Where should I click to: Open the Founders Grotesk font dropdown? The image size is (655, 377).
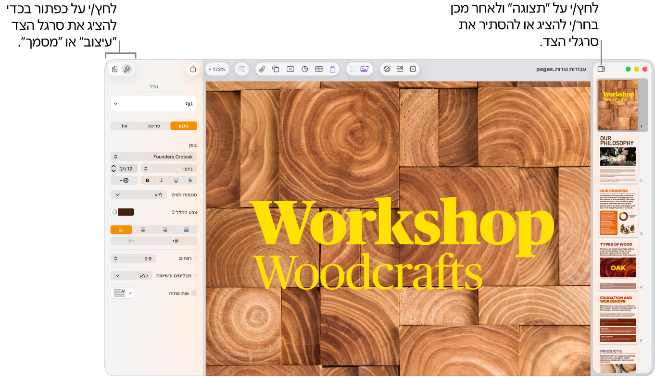154,157
